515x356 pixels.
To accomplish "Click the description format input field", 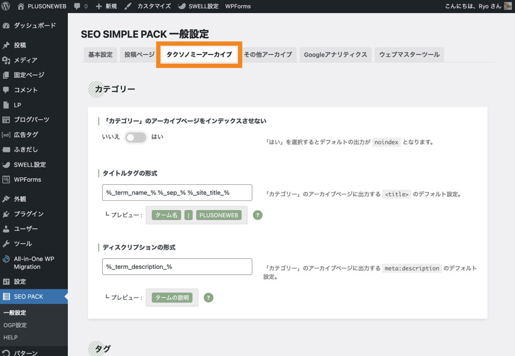I will 177,267.
